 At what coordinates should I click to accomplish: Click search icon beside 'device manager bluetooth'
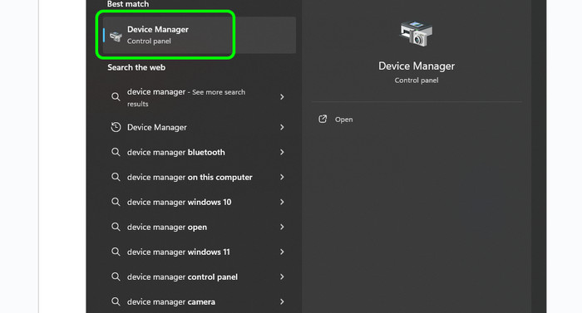[x=116, y=152]
